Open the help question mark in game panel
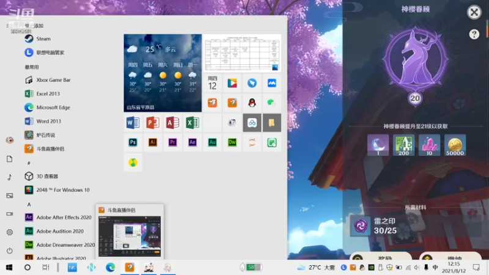This screenshot has width=489, height=275. point(474,34)
